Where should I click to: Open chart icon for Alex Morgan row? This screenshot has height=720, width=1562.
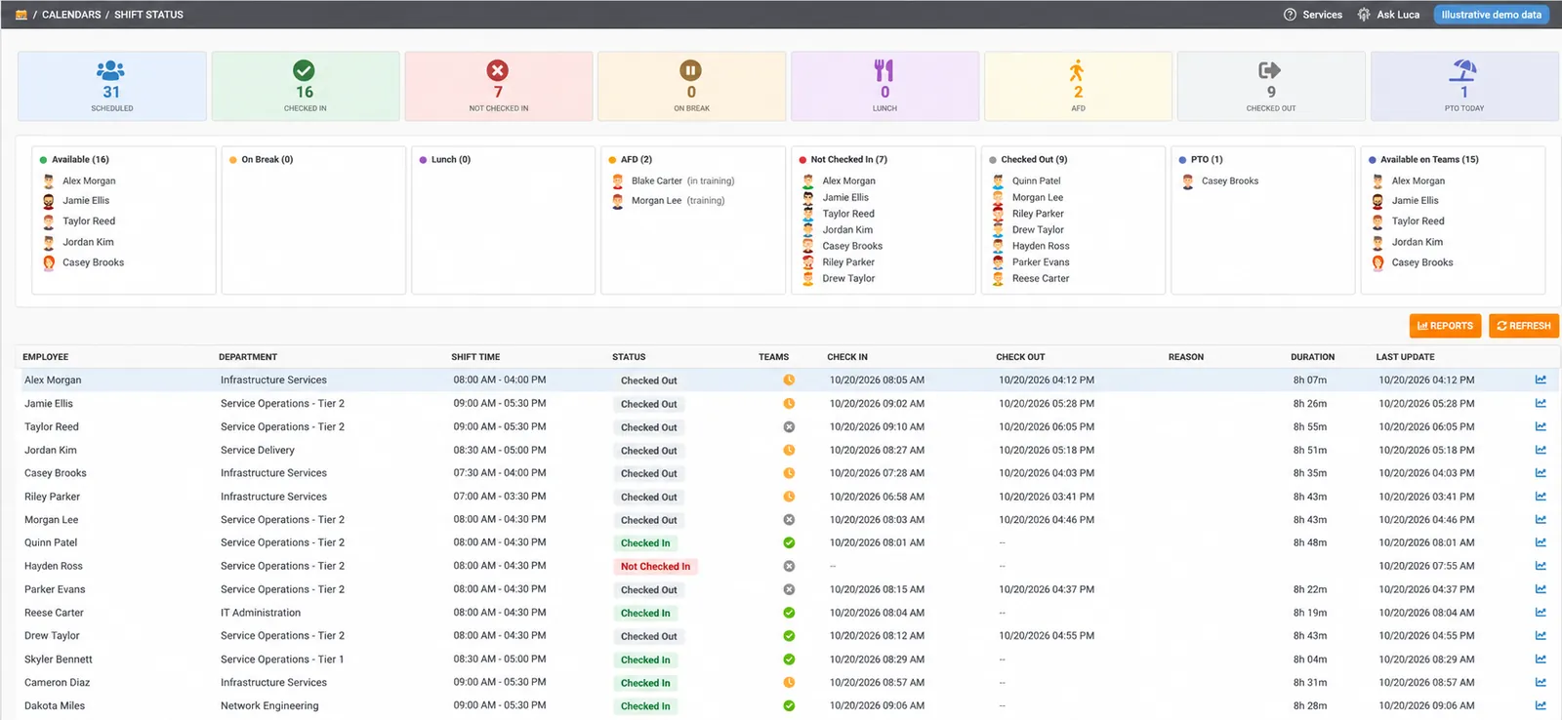click(1541, 380)
